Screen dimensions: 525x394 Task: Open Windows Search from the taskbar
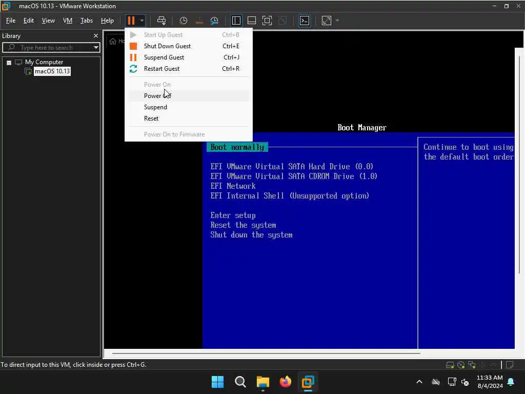pos(240,382)
